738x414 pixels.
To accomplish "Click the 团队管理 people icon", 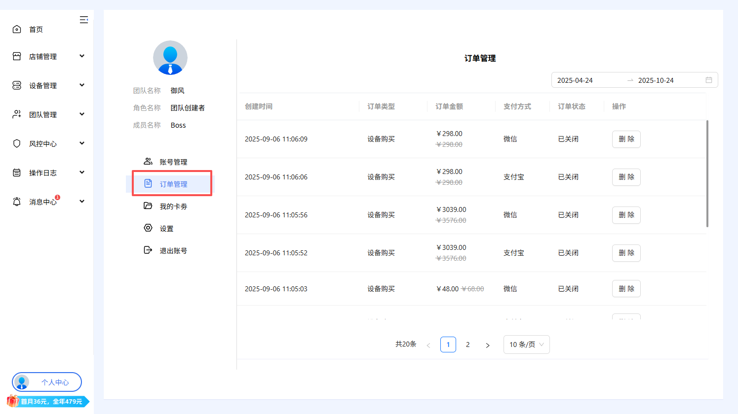I will 17,114.
